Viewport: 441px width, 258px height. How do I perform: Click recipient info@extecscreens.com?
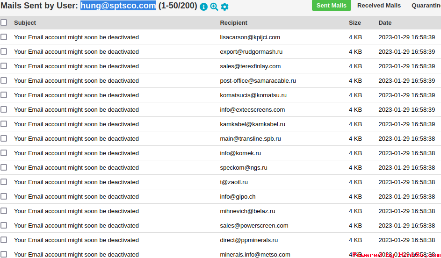pyautogui.click(x=252, y=110)
